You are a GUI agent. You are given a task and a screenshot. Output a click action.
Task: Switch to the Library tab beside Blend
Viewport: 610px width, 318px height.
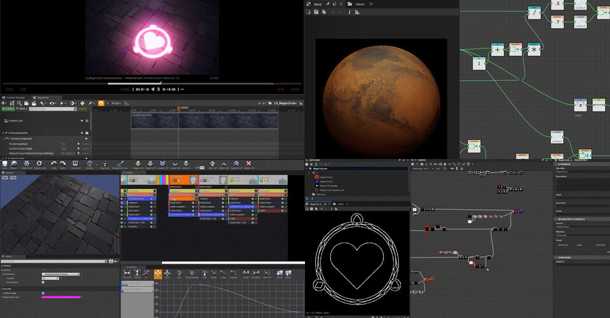360,4
